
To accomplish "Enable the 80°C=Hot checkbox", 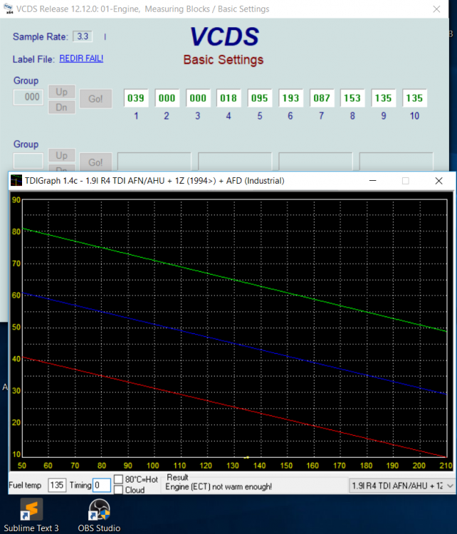I will click(x=118, y=479).
